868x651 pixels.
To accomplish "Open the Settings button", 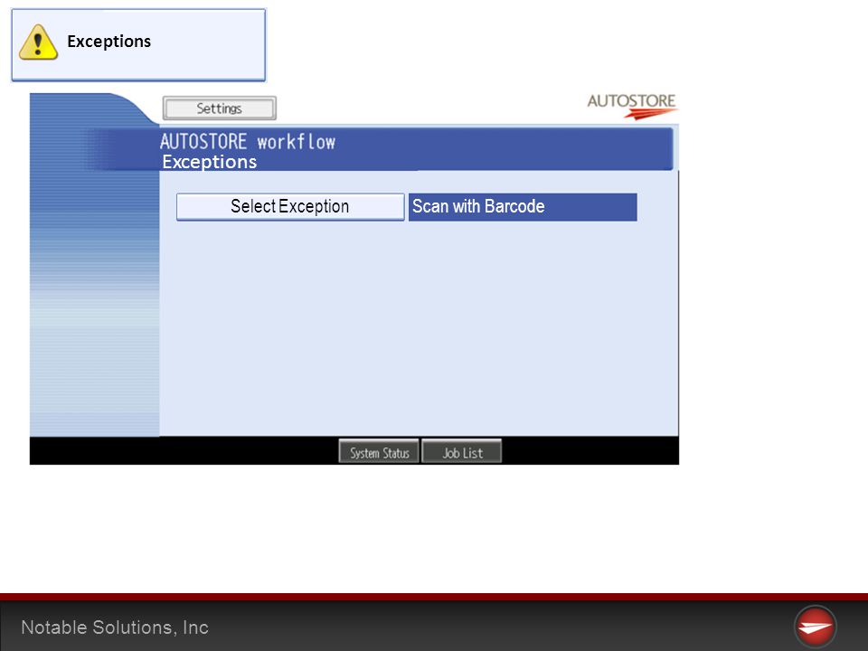I will pos(219,108).
